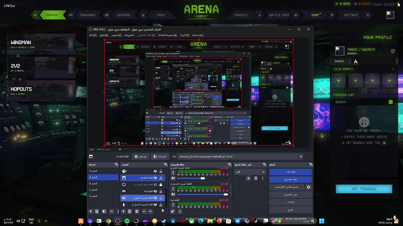Unlock the display capture 2 source
The width and height of the screenshot is (403, 226).
click(161, 185)
